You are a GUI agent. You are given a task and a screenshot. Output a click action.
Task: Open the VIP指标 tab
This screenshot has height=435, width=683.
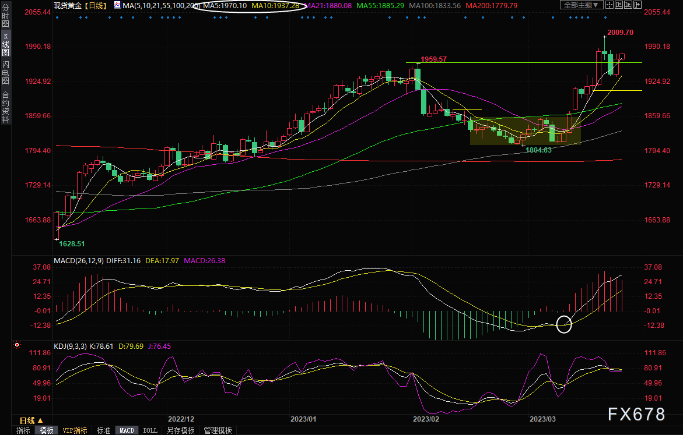(75, 430)
